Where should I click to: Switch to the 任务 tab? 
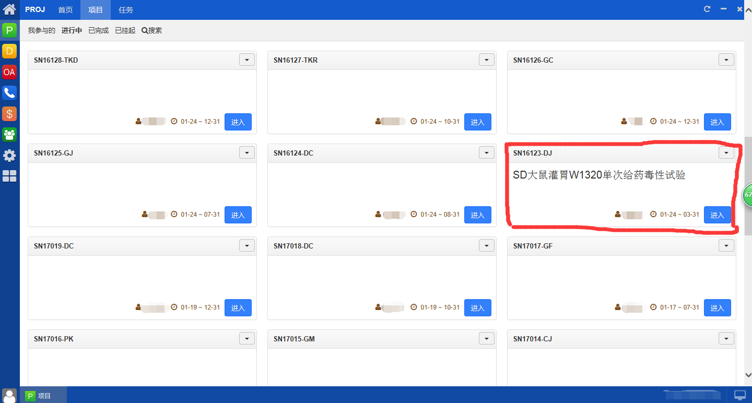point(126,10)
